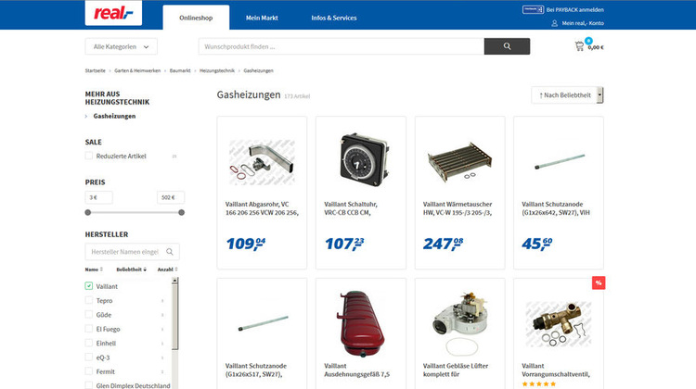Click the right price slider handle
The image size is (696, 389).
tap(181, 212)
